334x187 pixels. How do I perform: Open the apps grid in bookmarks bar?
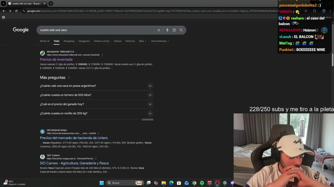point(3,17)
